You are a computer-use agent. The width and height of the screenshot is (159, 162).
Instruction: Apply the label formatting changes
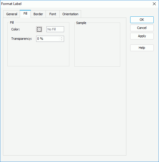point(142,36)
